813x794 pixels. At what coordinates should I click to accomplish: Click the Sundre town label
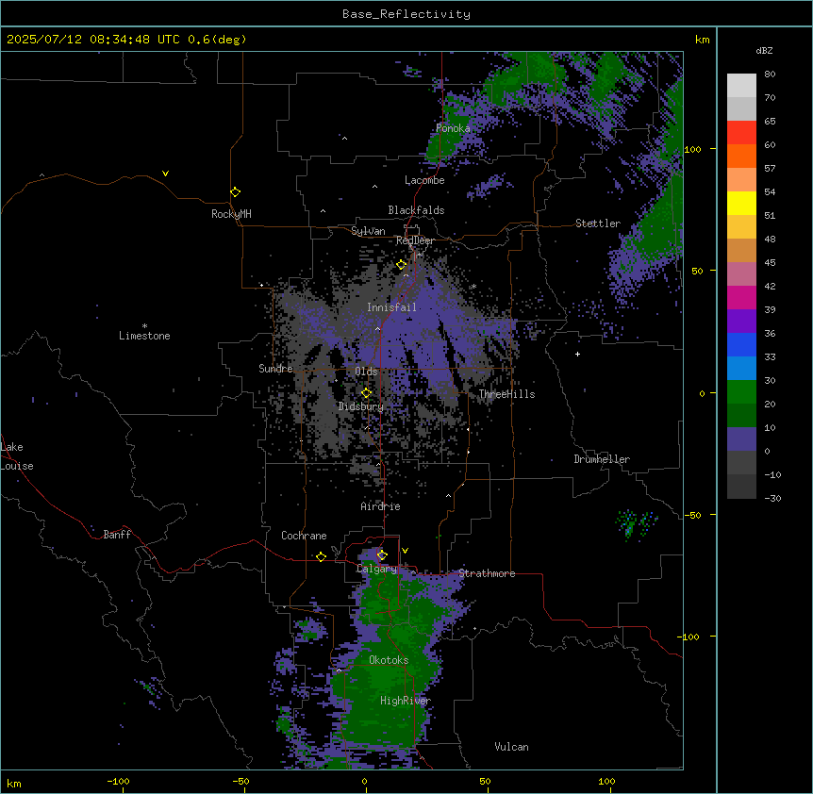(x=275, y=369)
